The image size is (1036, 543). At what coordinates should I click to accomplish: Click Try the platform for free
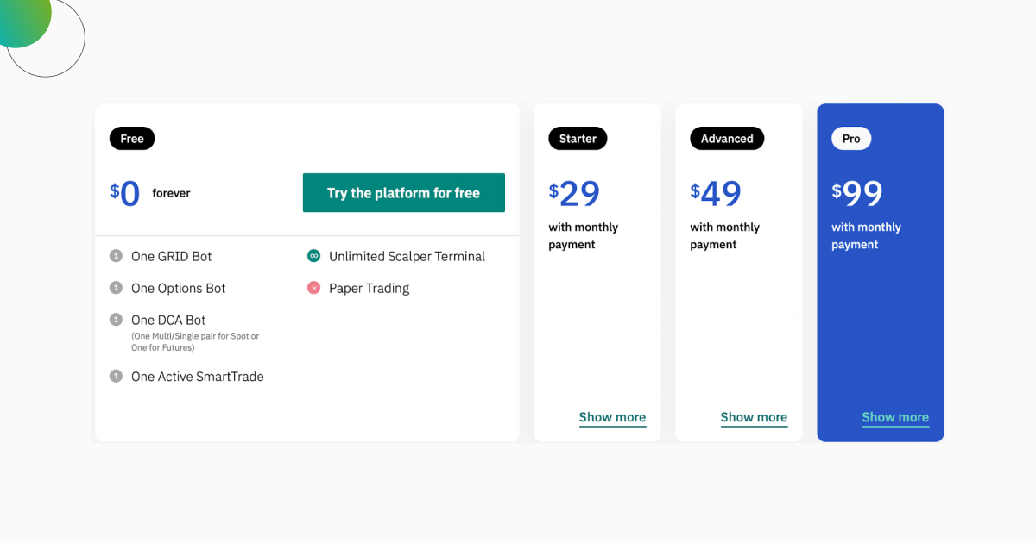pos(403,192)
